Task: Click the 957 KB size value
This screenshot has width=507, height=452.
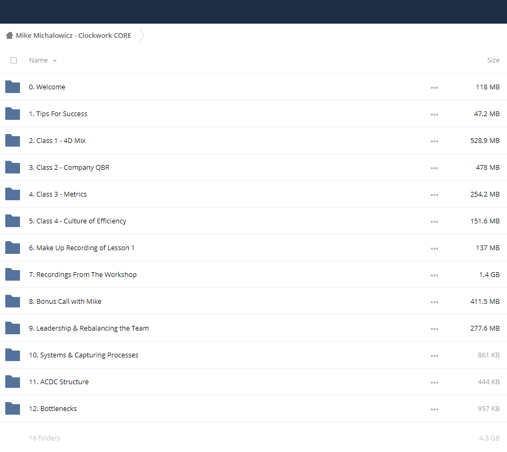Action: tap(489, 409)
